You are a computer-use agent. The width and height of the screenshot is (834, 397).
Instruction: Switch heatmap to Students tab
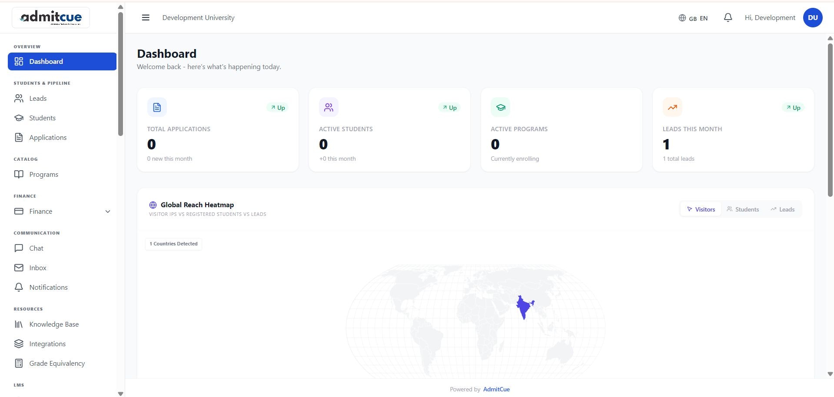[x=743, y=209]
